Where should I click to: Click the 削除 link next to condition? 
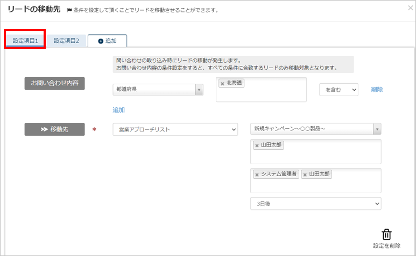coord(377,90)
